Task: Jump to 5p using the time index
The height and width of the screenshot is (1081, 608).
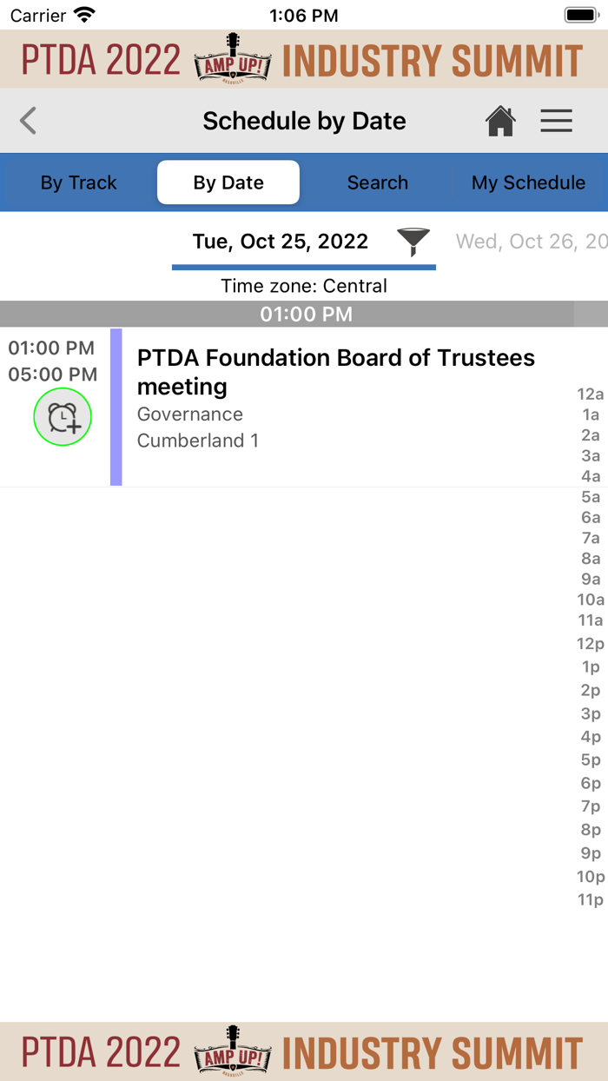Action: pyautogui.click(x=590, y=759)
